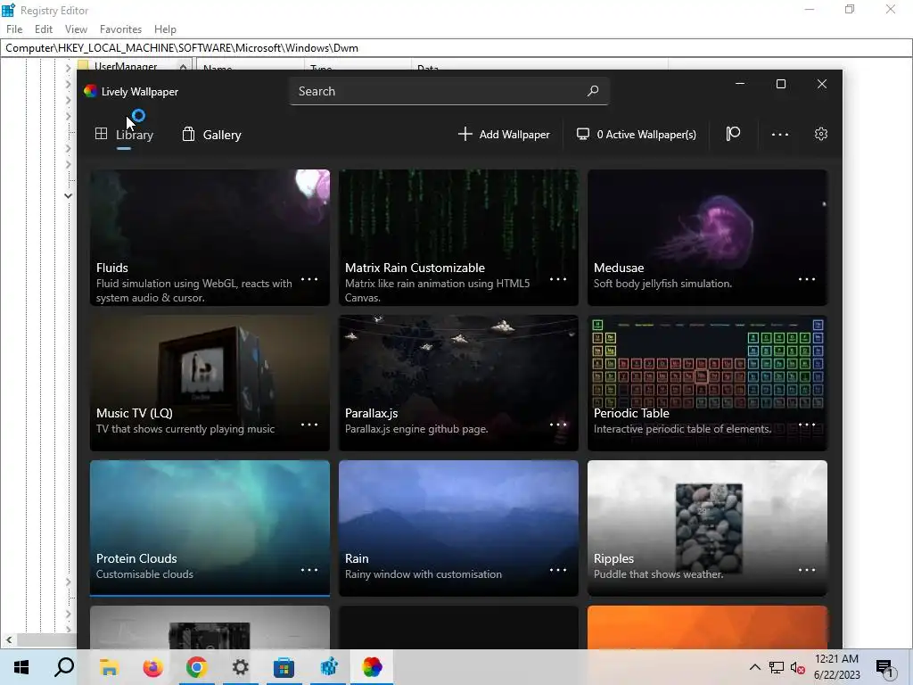Select the Medusae jellyfish wallpaper
913x685 pixels.
(x=707, y=237)
